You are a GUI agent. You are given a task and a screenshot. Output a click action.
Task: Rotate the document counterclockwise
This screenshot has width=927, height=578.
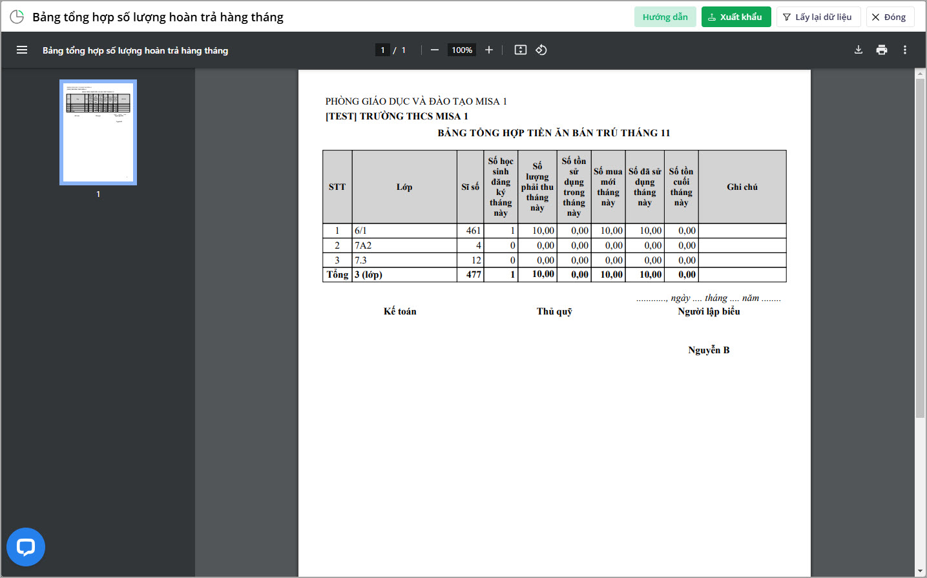pyautogui.click(x=541, y=50)
